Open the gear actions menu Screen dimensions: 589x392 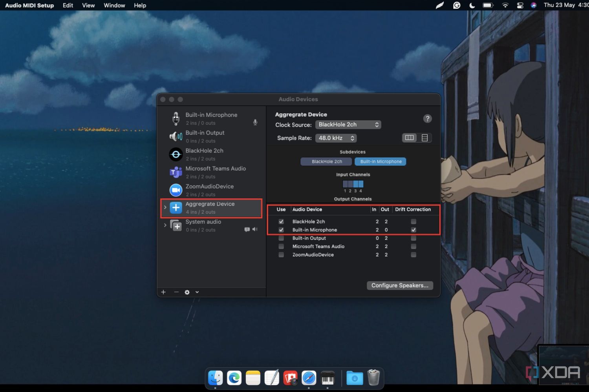click(x=187, y=292)
